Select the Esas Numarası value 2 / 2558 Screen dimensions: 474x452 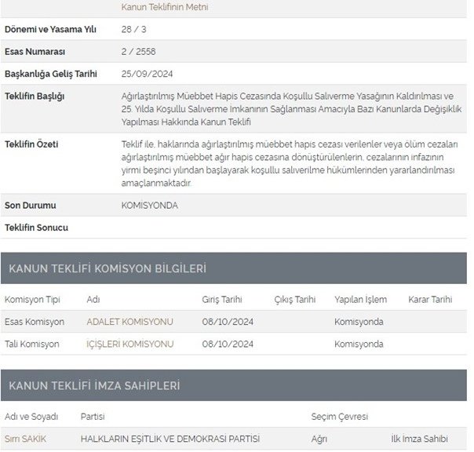[138, 52]
